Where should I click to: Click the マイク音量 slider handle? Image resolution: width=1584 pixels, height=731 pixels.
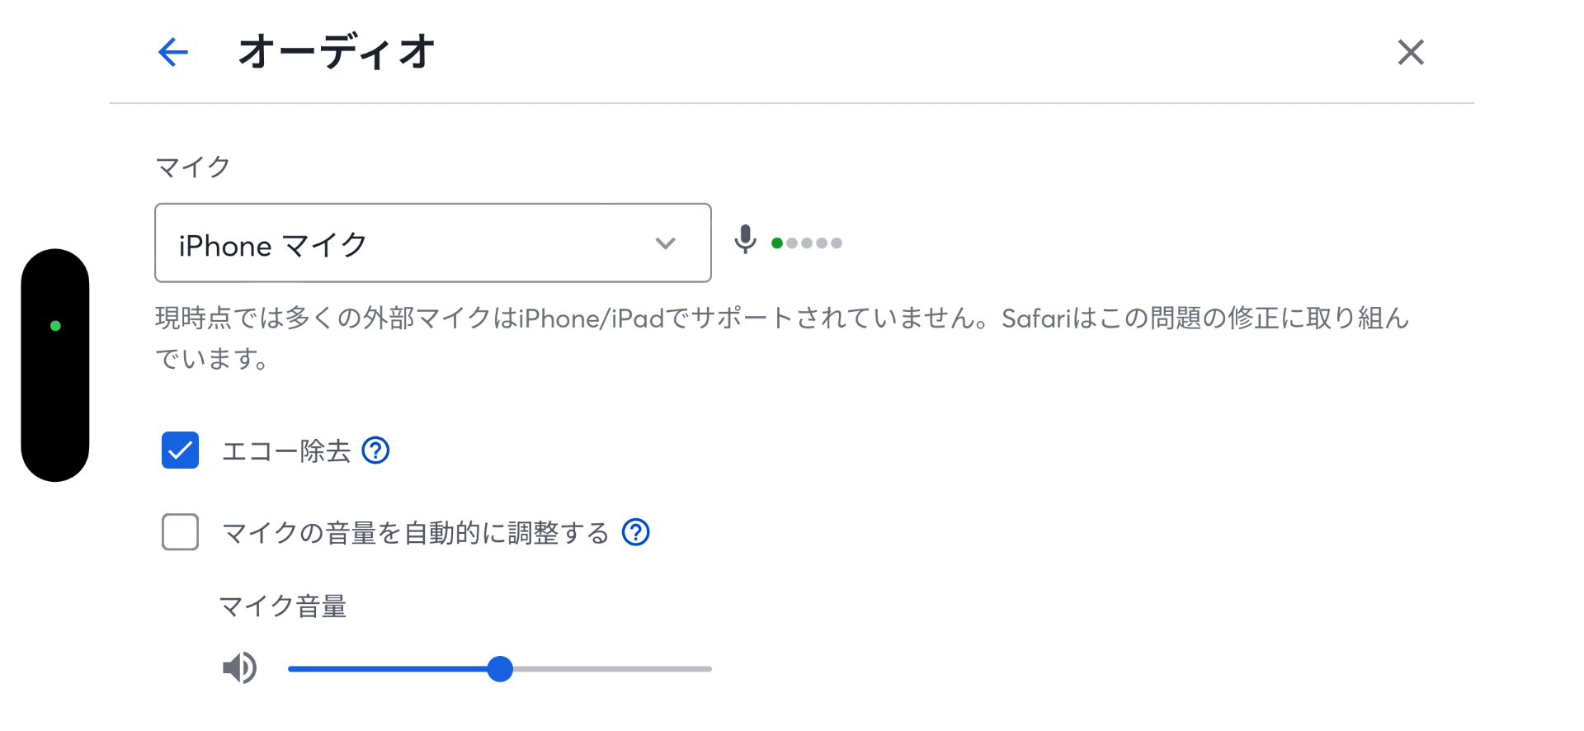click(x=499, y=668)
